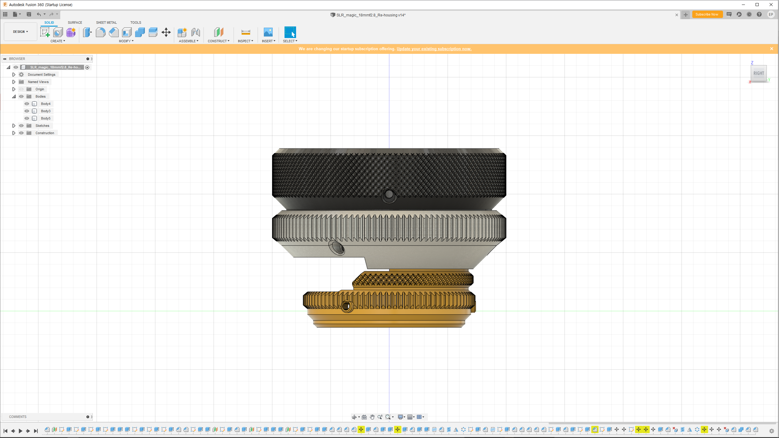Click the Measure tool under Inspect

click(x=246, y=32)
